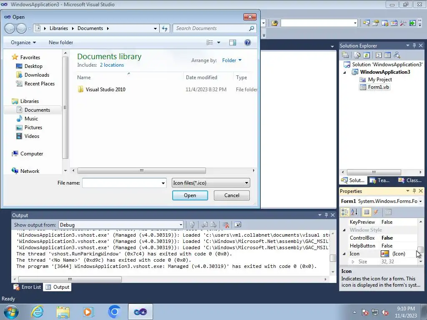Click the Icon property value swatch in Properties
Image resolution: width=427 pixels, height=320 pixels.
[x=384, y=254]
